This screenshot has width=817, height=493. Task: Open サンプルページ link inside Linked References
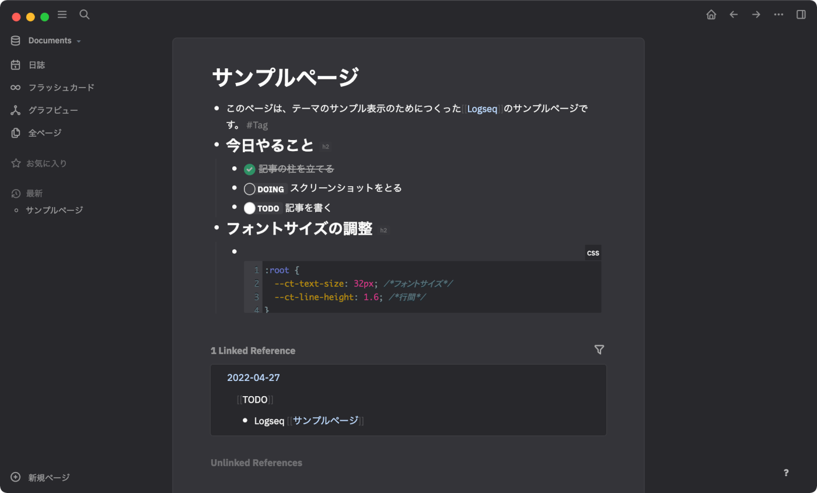tap(324, 420)
